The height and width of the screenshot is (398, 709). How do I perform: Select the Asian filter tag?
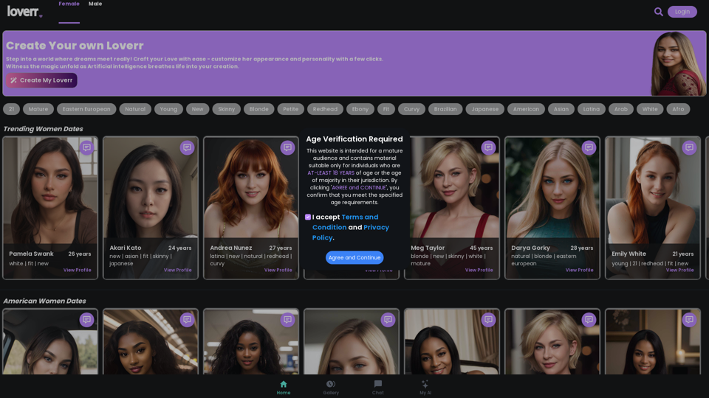tap(561, 109)
